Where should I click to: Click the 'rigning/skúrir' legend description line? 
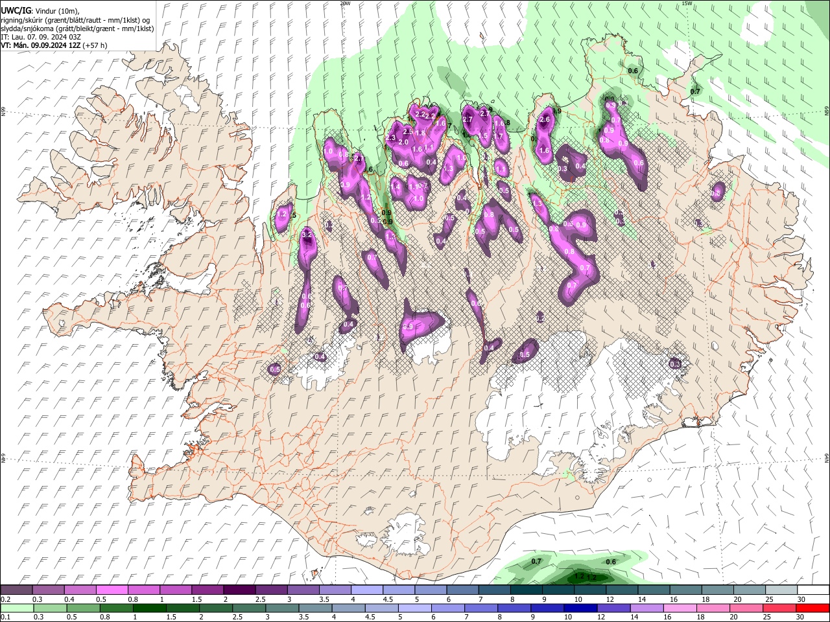[x=75, y=20]
